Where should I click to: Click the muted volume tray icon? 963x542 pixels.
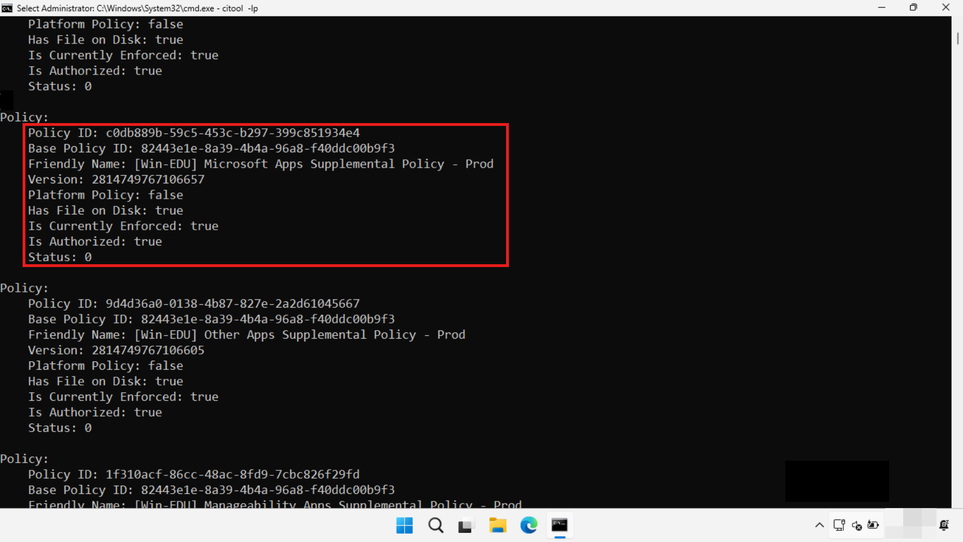tap(857, 526)
